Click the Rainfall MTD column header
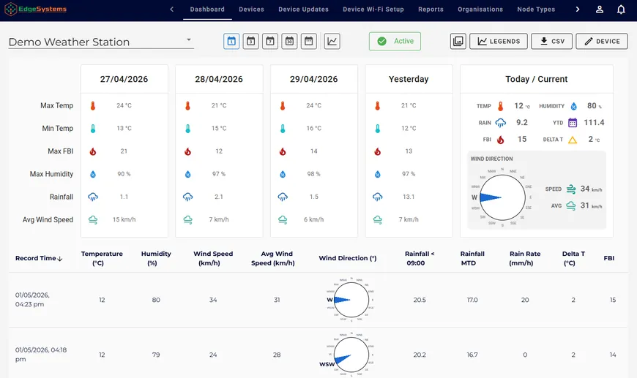The width and height of the screenshot is (637, 378). (472, 258)
